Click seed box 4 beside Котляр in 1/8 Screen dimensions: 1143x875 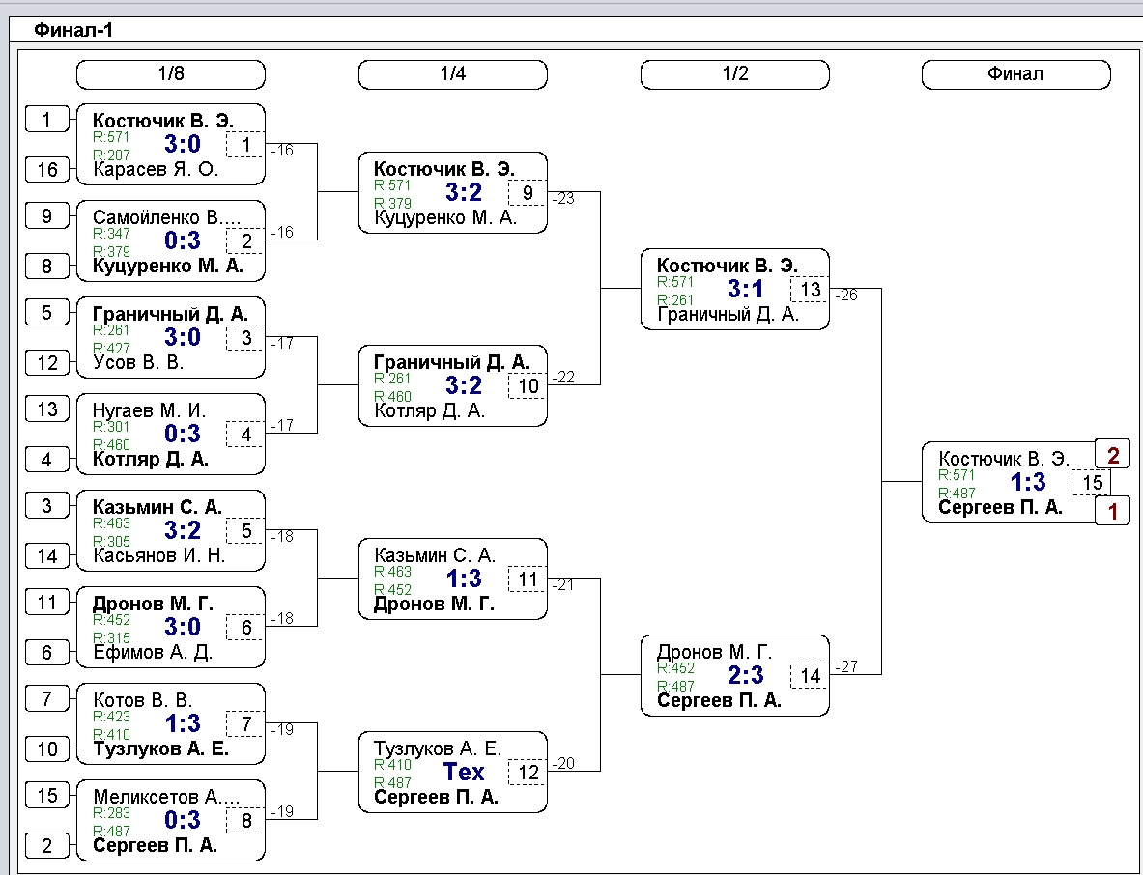tap(46, 460)
